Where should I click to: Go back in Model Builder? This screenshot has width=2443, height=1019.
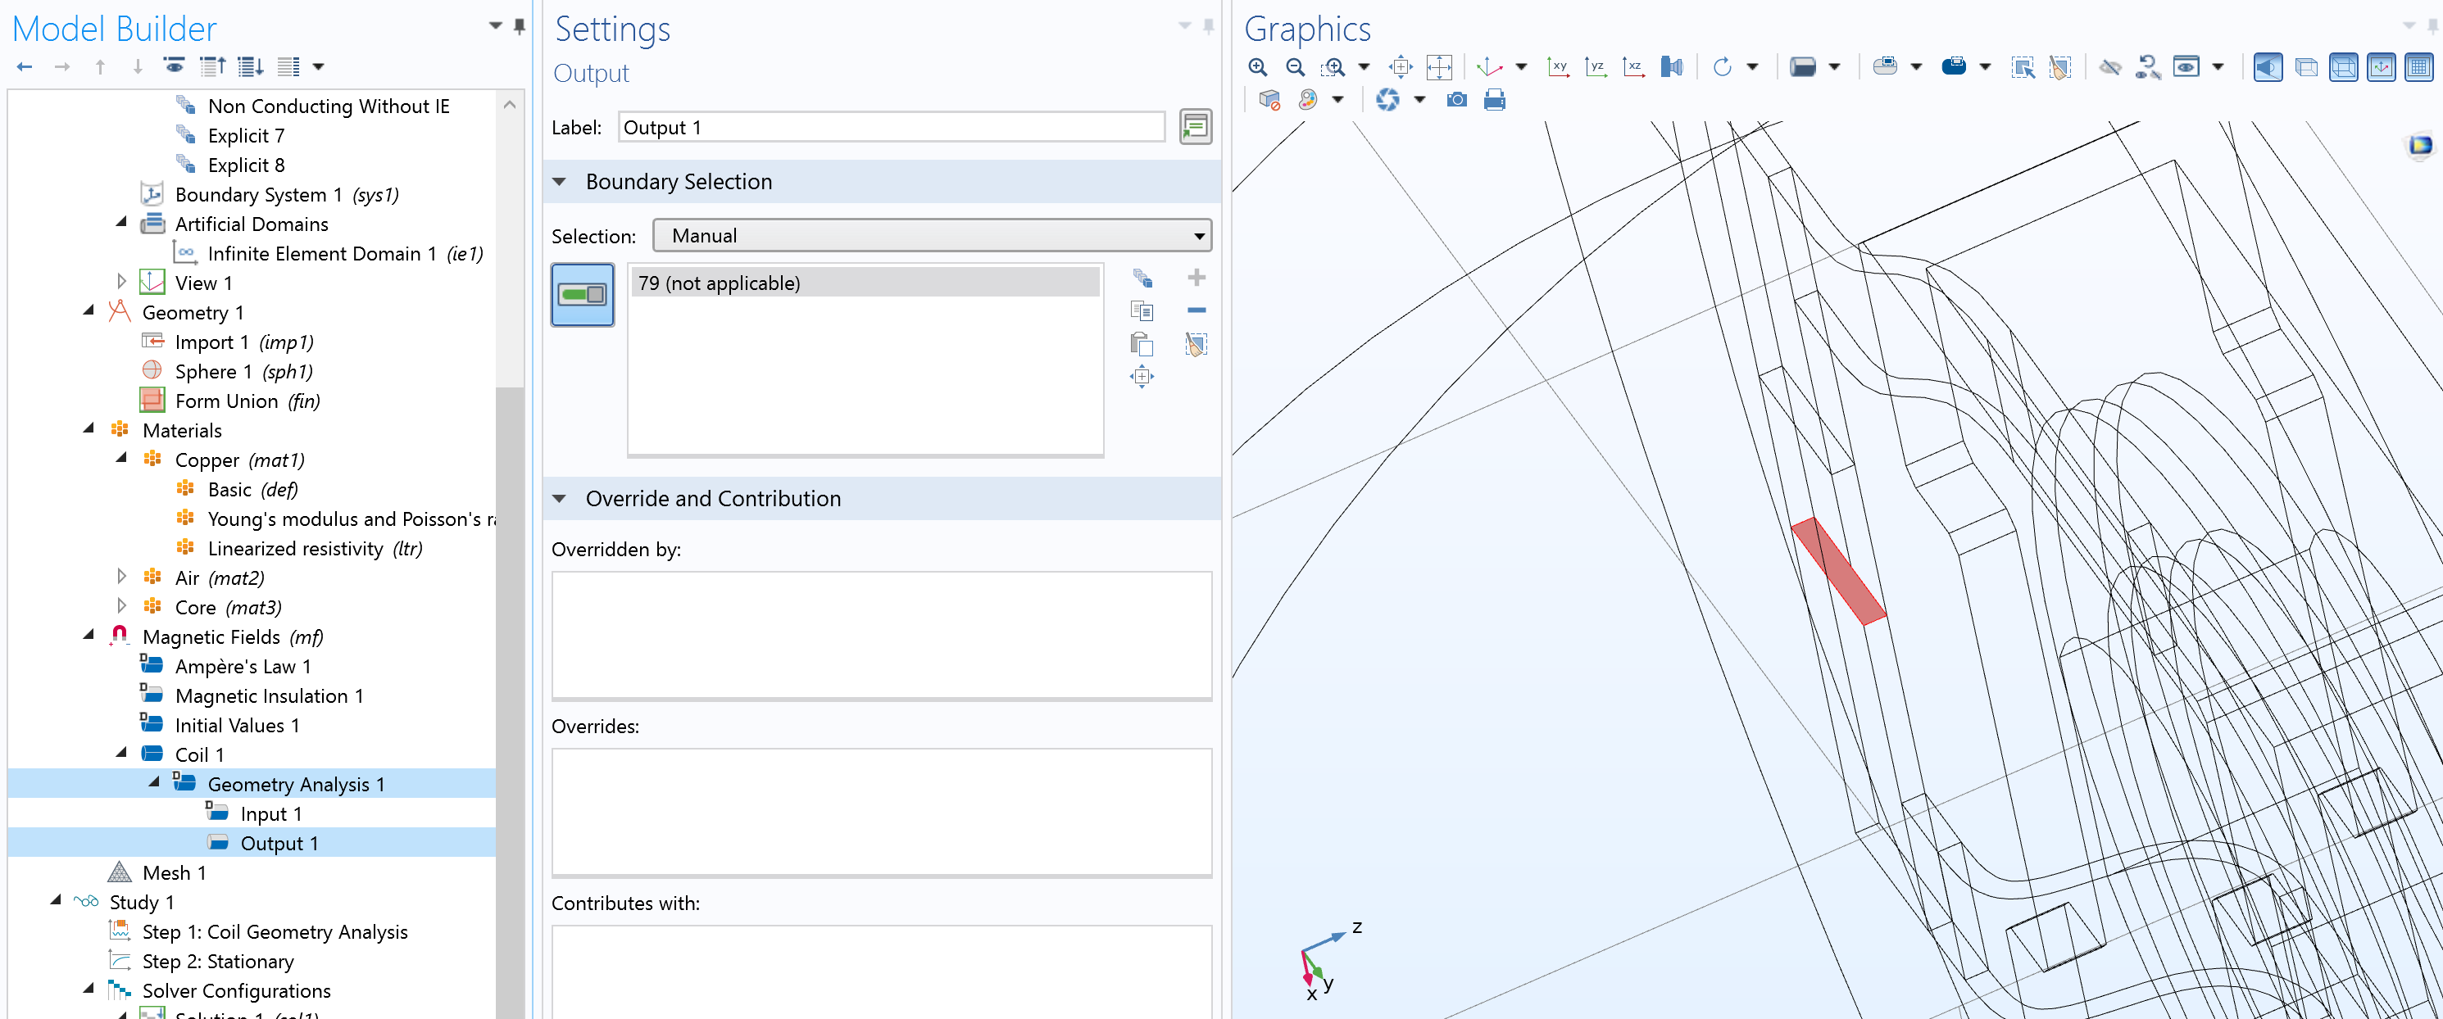pos(25,66)
